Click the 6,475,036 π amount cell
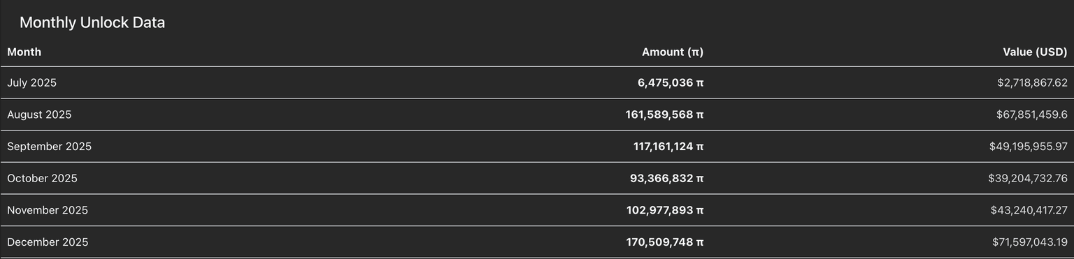This screenshot has width=1074, height=259. pos(671,82)
